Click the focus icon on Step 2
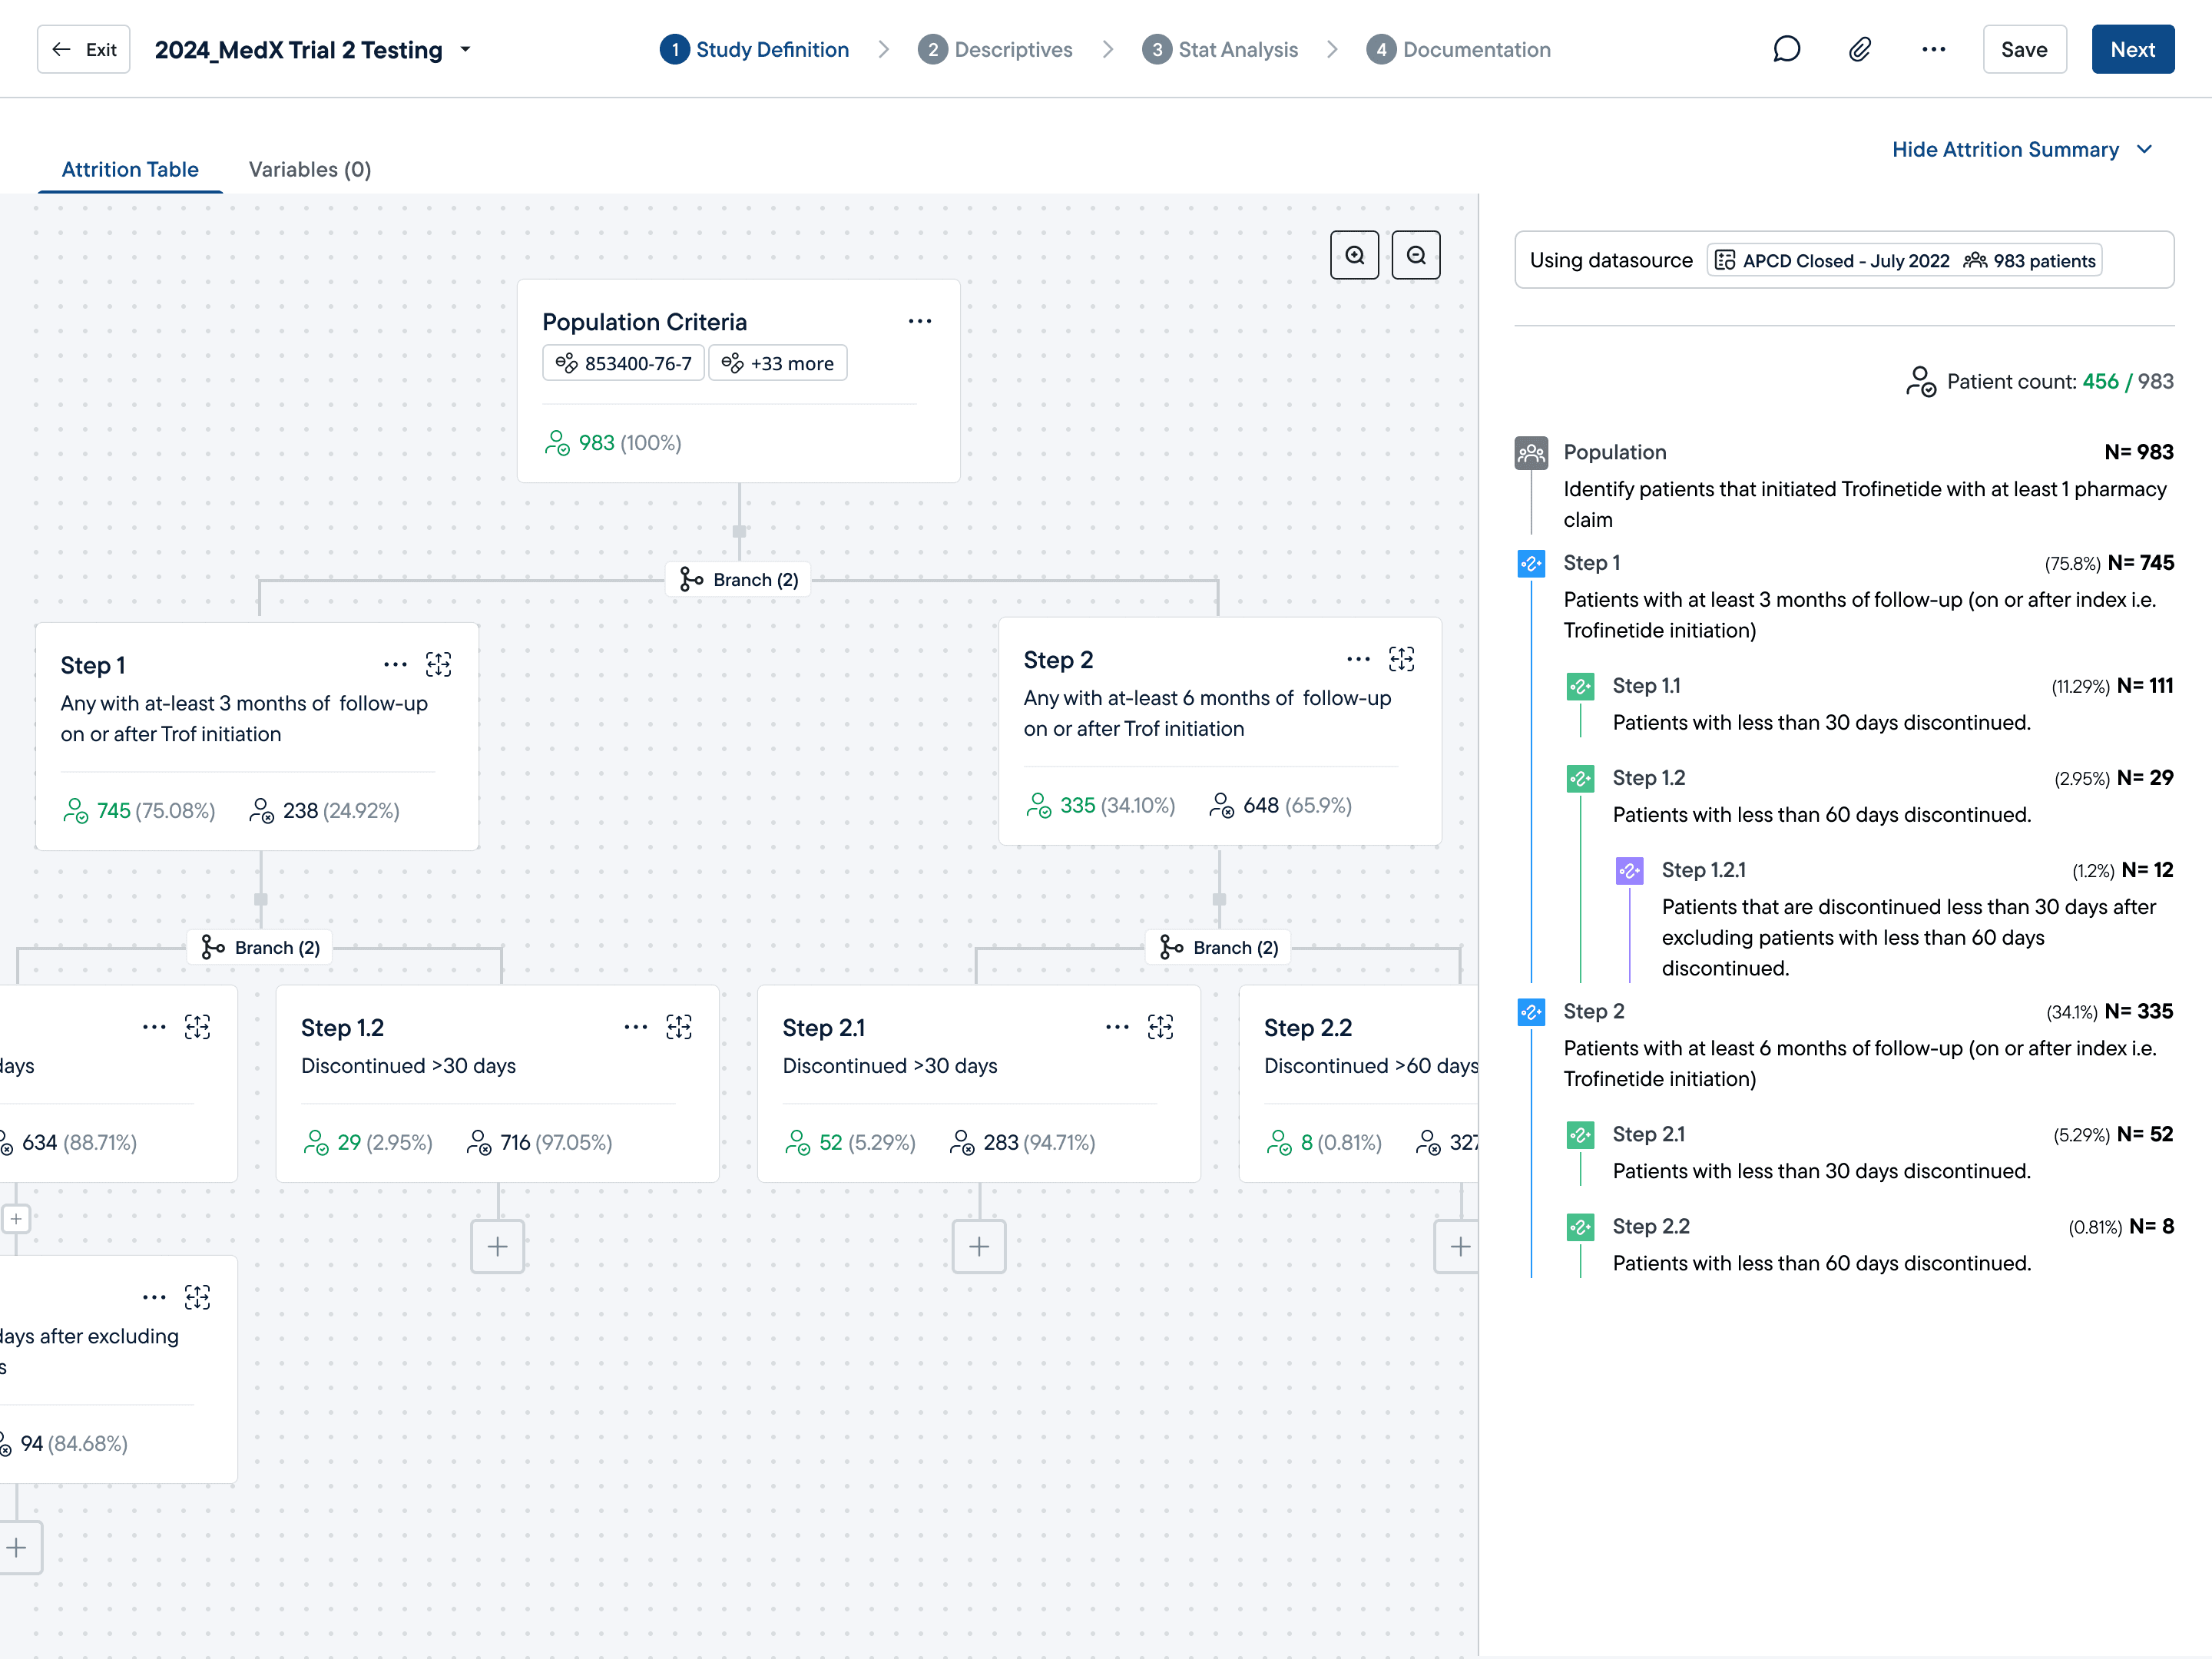 (1401, 659)
